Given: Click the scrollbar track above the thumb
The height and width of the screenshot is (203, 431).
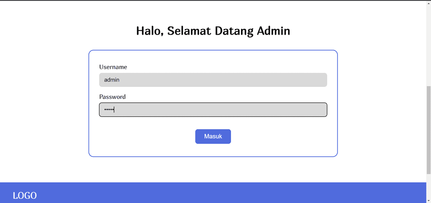Looking at the screenshot, I should click(429, 44).
